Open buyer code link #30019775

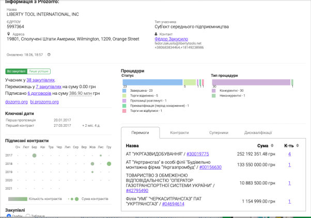pos(197,154)
